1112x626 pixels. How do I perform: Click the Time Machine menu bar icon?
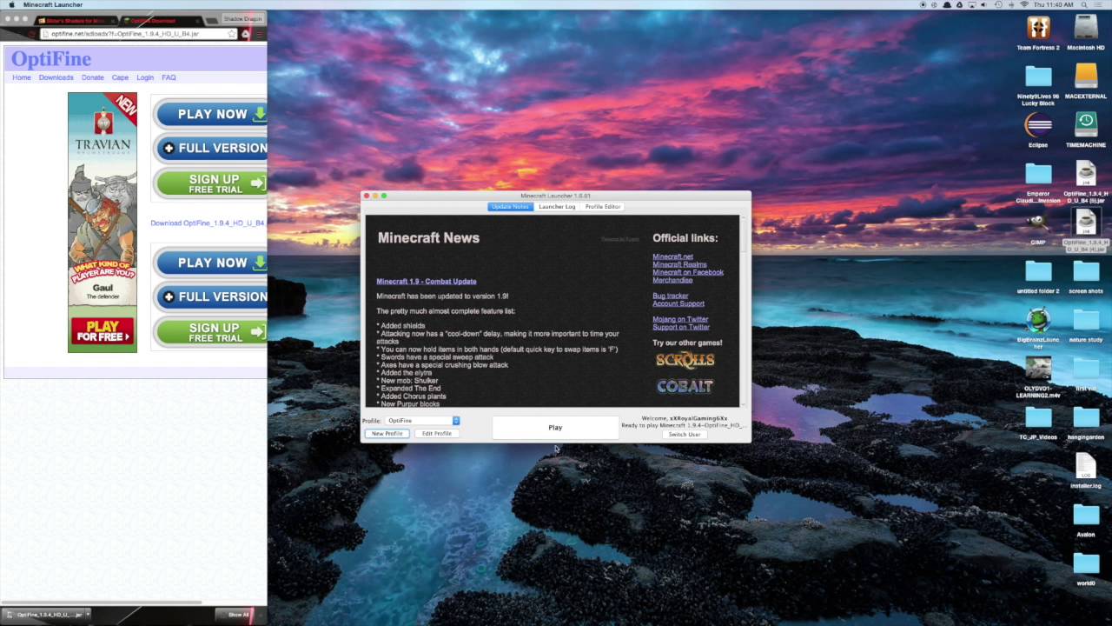(x=999, y=4)
